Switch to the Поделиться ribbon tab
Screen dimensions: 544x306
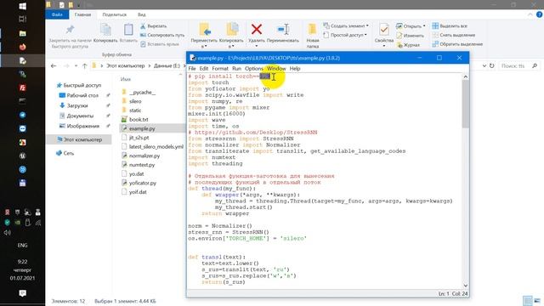point(115,14)
